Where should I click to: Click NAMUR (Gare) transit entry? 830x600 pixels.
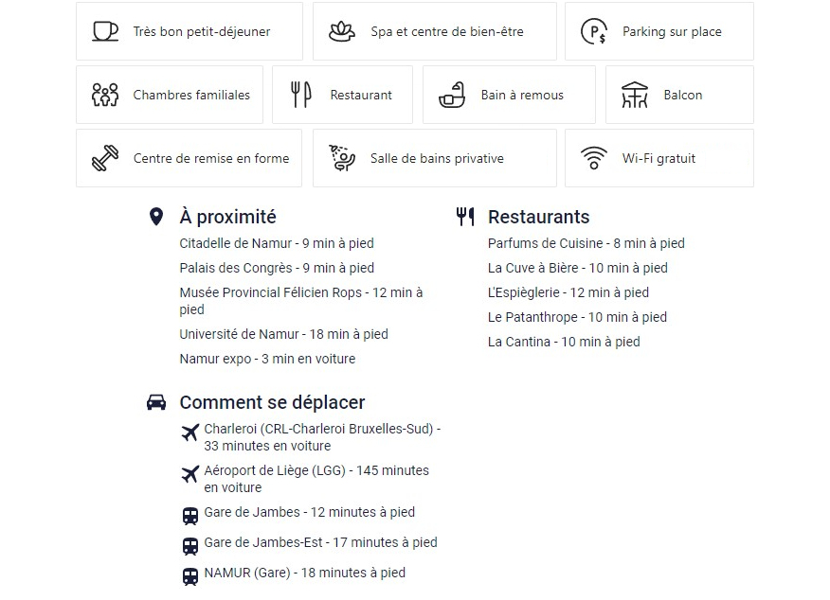[x=305, y=573]
